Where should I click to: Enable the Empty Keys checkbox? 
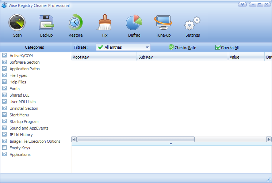click(x=4, y=148)
